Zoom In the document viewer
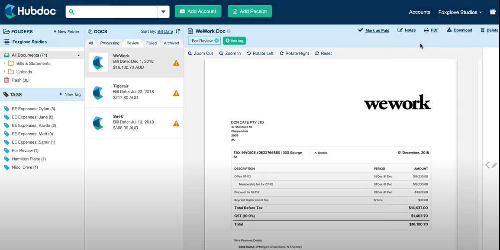This screenshot has width=500, height=250. [x=230, y=54]
